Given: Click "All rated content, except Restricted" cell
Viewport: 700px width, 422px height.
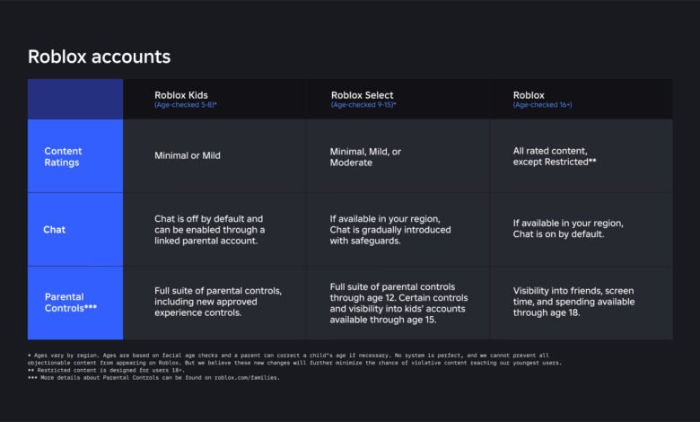Looking at the screenshot, I should tap(555, 156).
